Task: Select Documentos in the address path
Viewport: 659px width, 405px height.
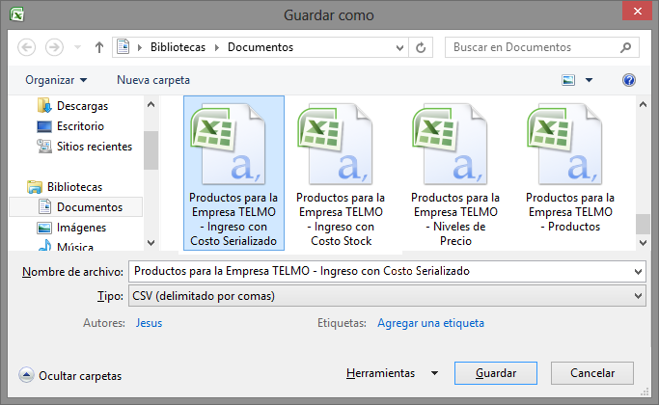Action: coord(261,47)
